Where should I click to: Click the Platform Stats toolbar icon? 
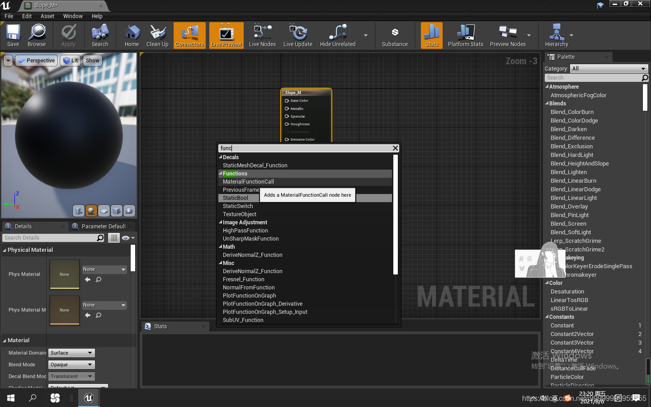point(466,35)
